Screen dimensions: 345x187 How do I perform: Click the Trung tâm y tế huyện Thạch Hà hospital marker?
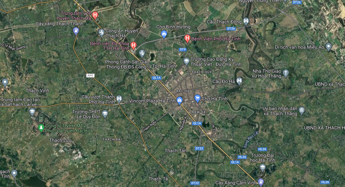pyautogui.click(x=95, y=15)
